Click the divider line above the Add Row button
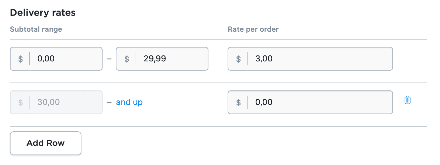Image resolution: width=440 pixels, height=165 pixels. (218, 126)
